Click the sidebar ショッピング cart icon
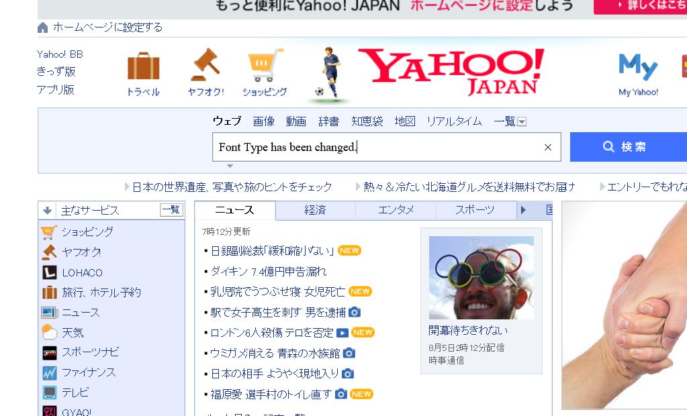The height and width of the screenshot is (416, 687). pyautogui.click(x=49, y=232)
